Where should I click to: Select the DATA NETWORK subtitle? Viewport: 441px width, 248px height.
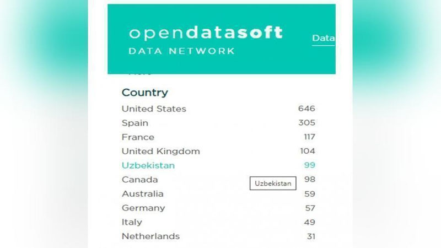tap(181, 51)
